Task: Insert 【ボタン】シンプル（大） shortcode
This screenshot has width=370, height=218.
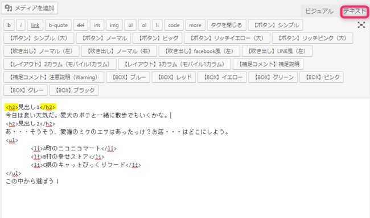Action: coord(39,38)
